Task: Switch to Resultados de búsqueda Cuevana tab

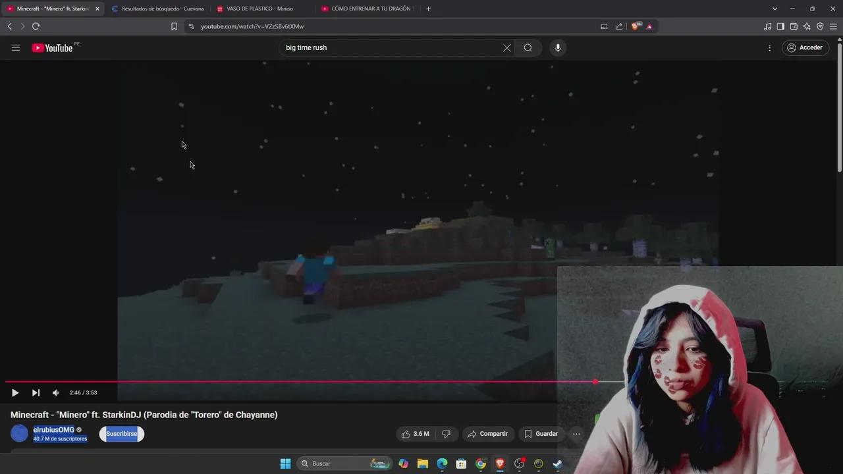Action: [157, 9]
